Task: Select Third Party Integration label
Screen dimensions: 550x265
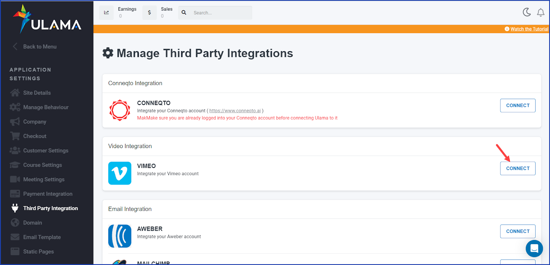Action: click(x=51, y=208)
